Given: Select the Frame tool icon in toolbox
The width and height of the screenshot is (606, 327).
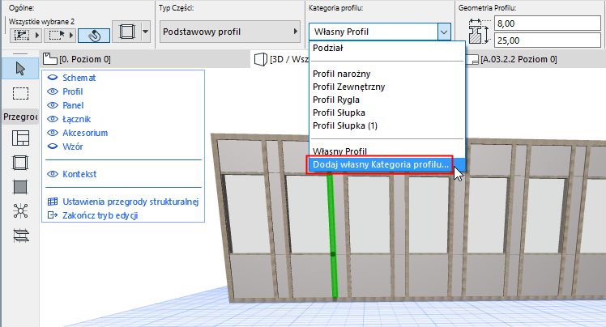Looking at the screenshot, I should coord(20,163).
